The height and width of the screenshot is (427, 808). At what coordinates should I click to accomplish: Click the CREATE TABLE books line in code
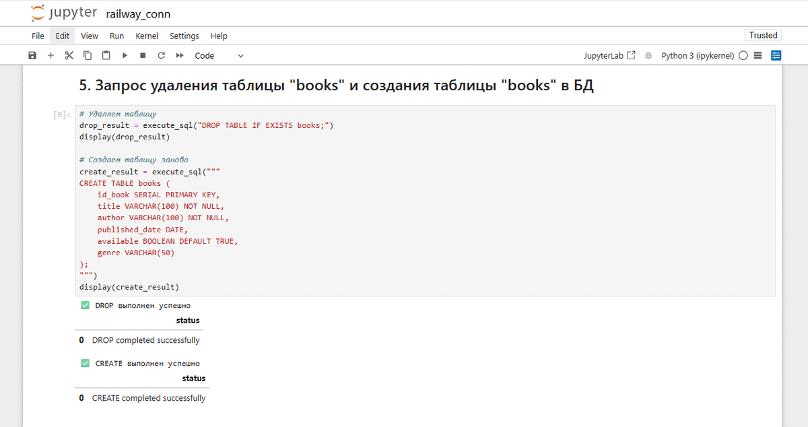point(125,183)
